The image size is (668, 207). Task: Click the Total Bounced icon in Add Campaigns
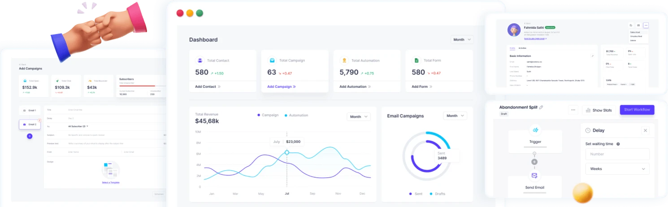click(x=90, y=81)
